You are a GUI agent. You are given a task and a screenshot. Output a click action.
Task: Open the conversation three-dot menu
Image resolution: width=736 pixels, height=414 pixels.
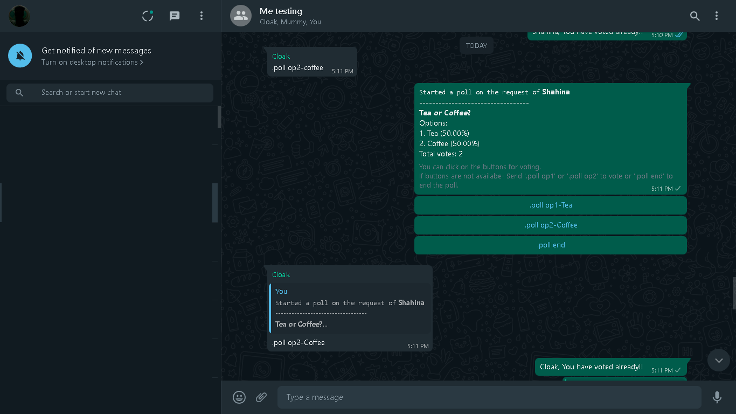click(x=717, y=16)
